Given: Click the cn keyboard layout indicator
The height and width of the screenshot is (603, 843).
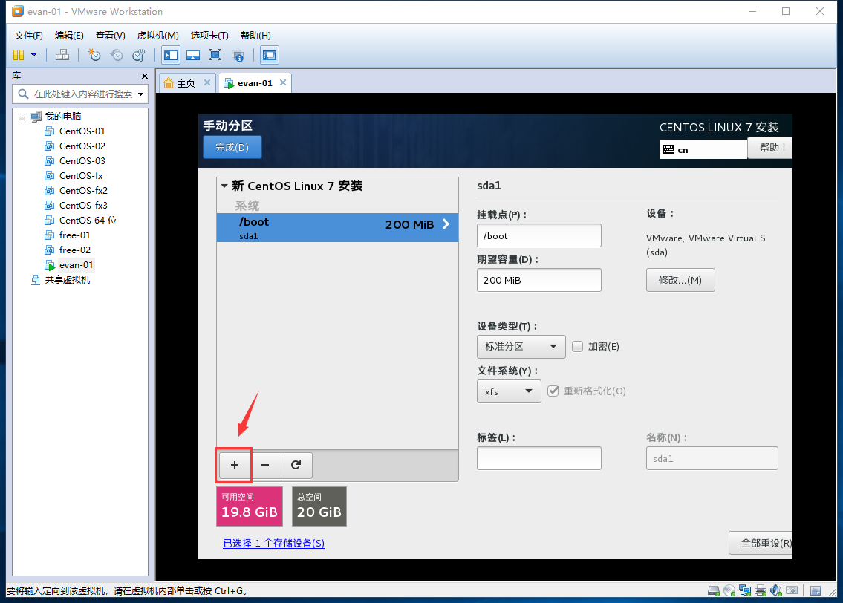Looking at the screenshot, I should click(x=703, y=149).
